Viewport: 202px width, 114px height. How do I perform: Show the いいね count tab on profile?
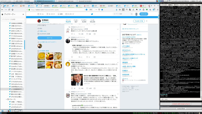(92, 21)
